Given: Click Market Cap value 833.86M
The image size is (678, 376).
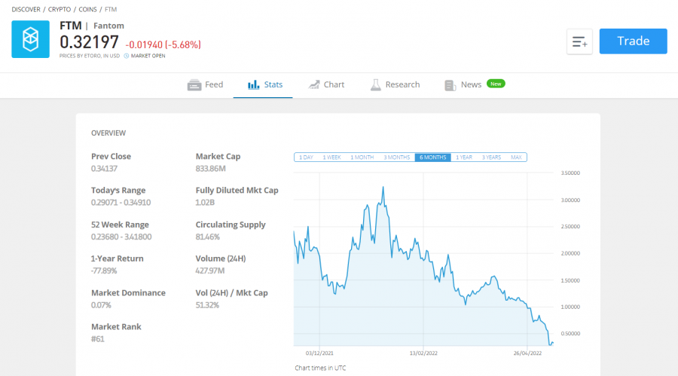Looking at the screenshot, I should tap(211, 169).
